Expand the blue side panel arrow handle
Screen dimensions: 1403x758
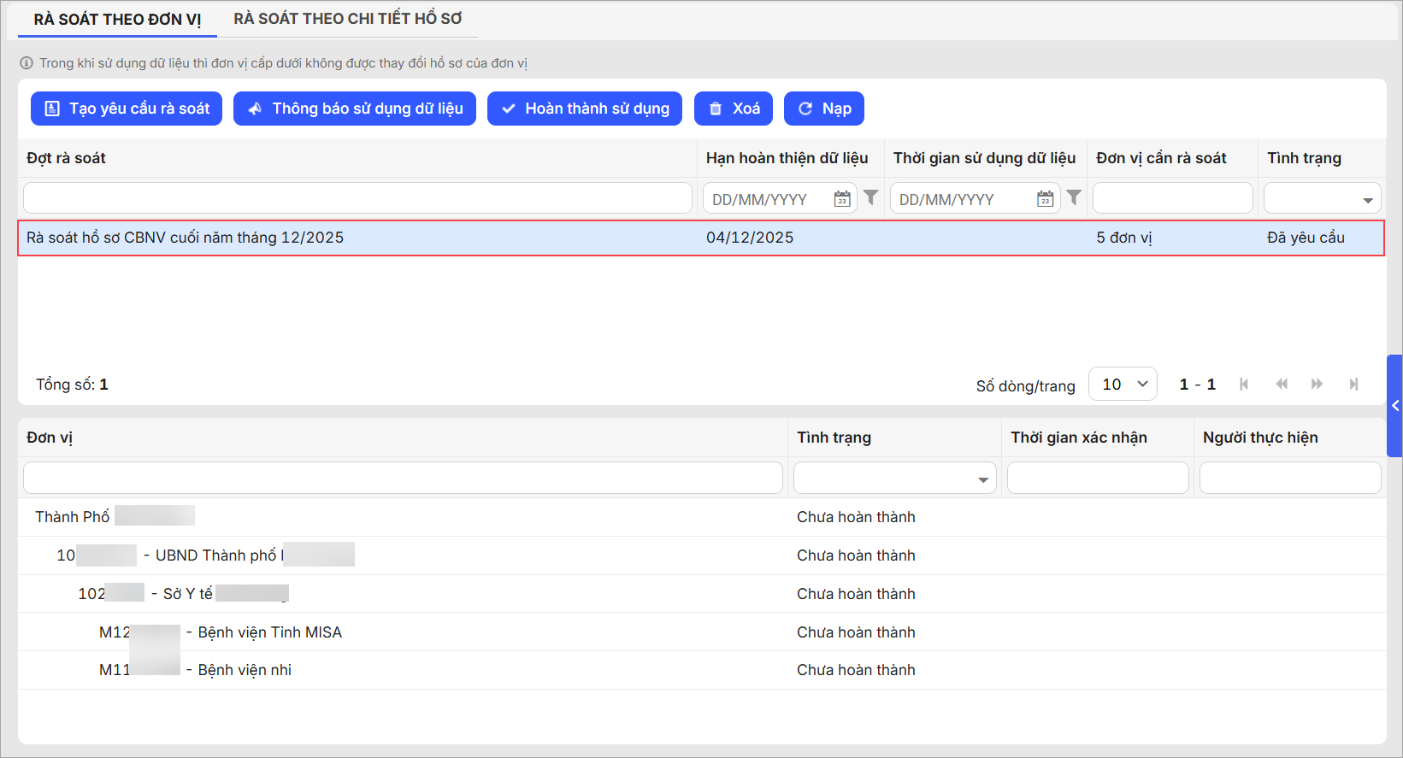click(1394, 406)
